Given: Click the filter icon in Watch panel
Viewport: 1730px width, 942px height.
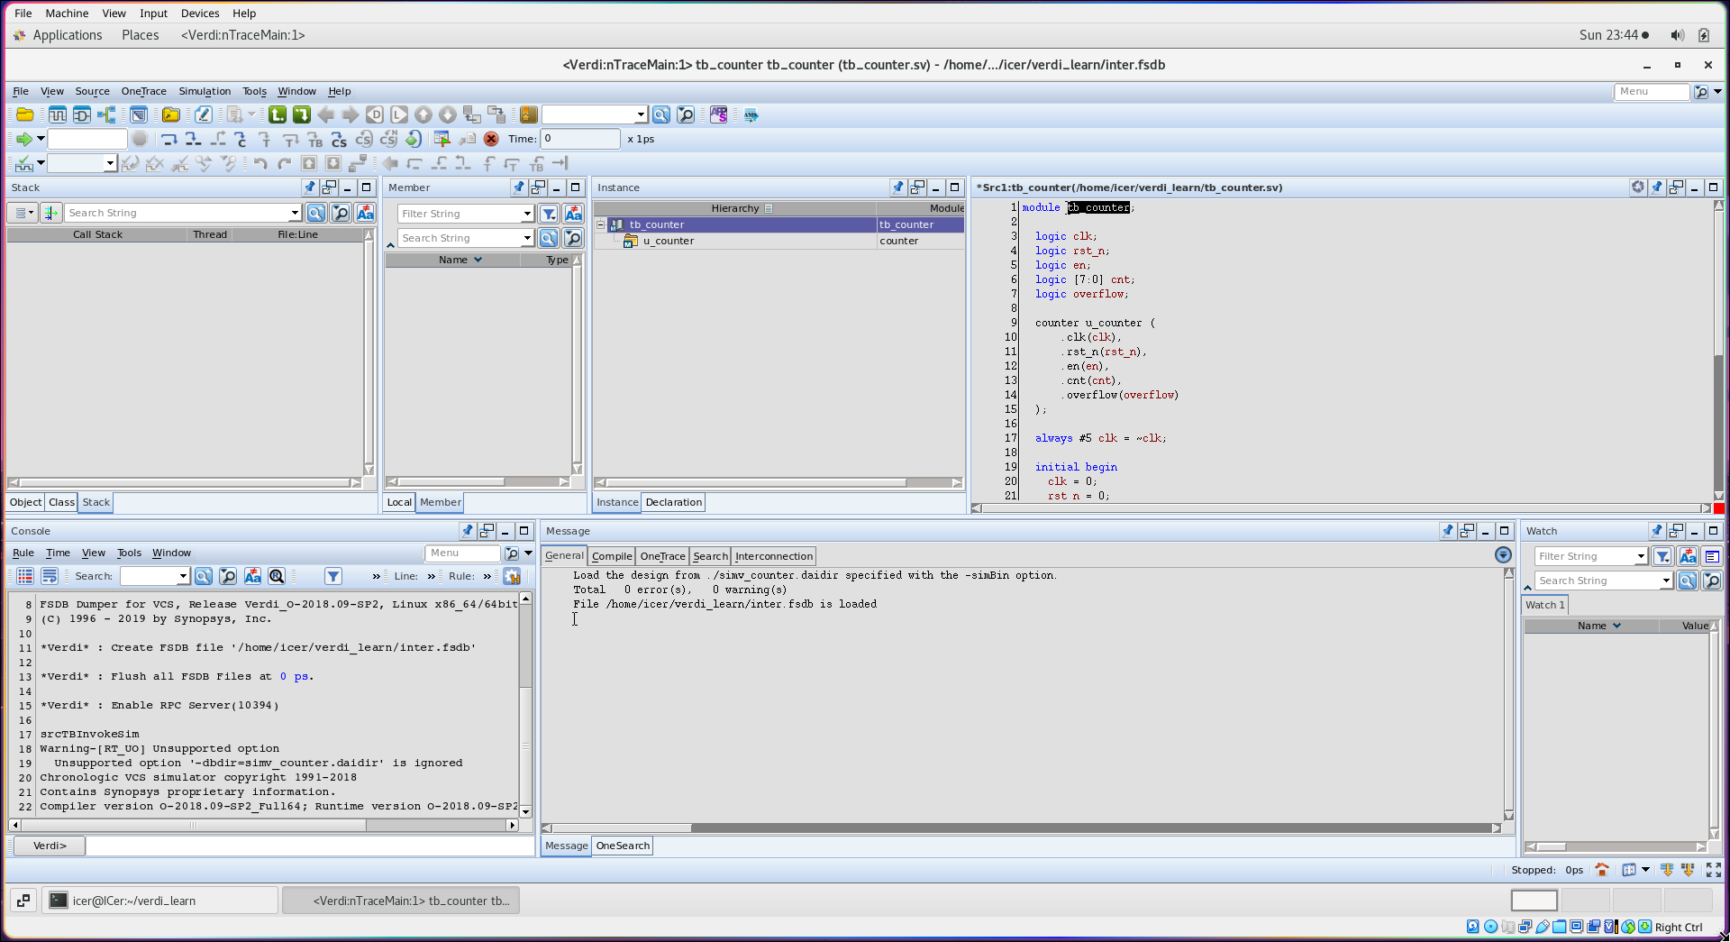Looking at the screenshot, I should pos(1663,556).
